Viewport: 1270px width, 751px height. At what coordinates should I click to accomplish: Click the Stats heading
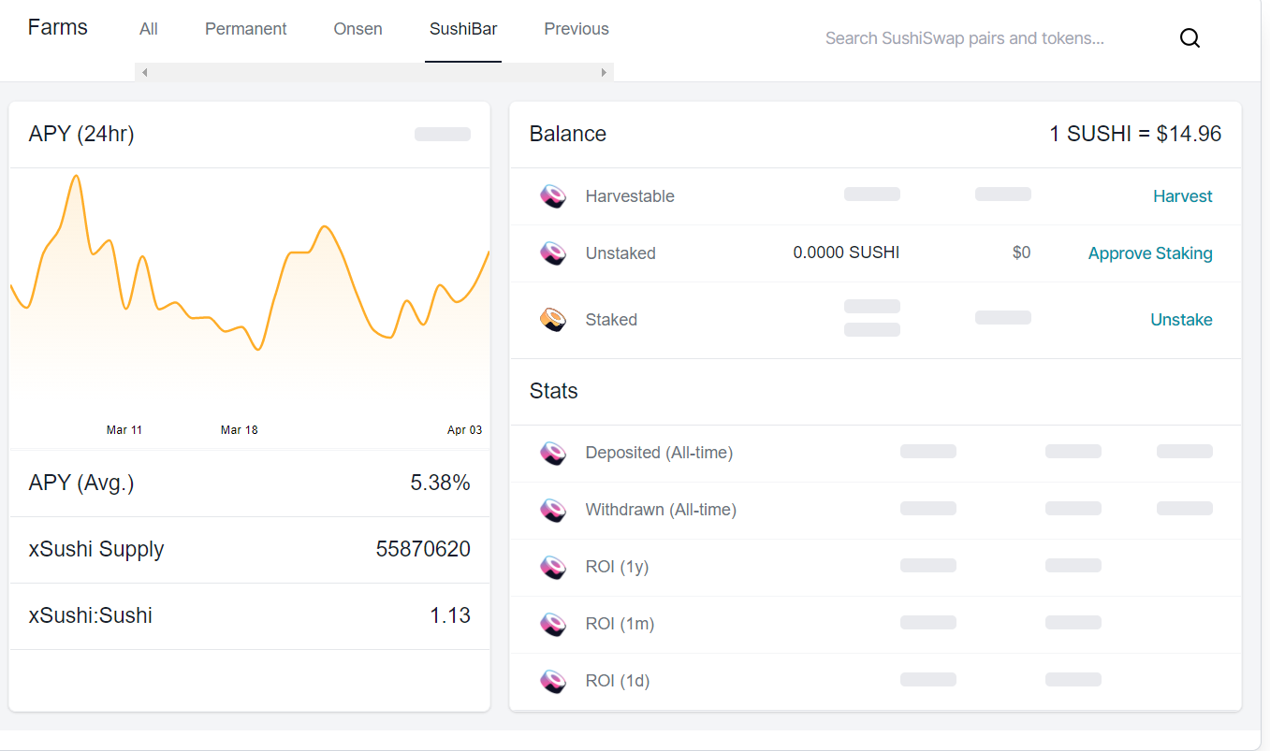[554, 392]
